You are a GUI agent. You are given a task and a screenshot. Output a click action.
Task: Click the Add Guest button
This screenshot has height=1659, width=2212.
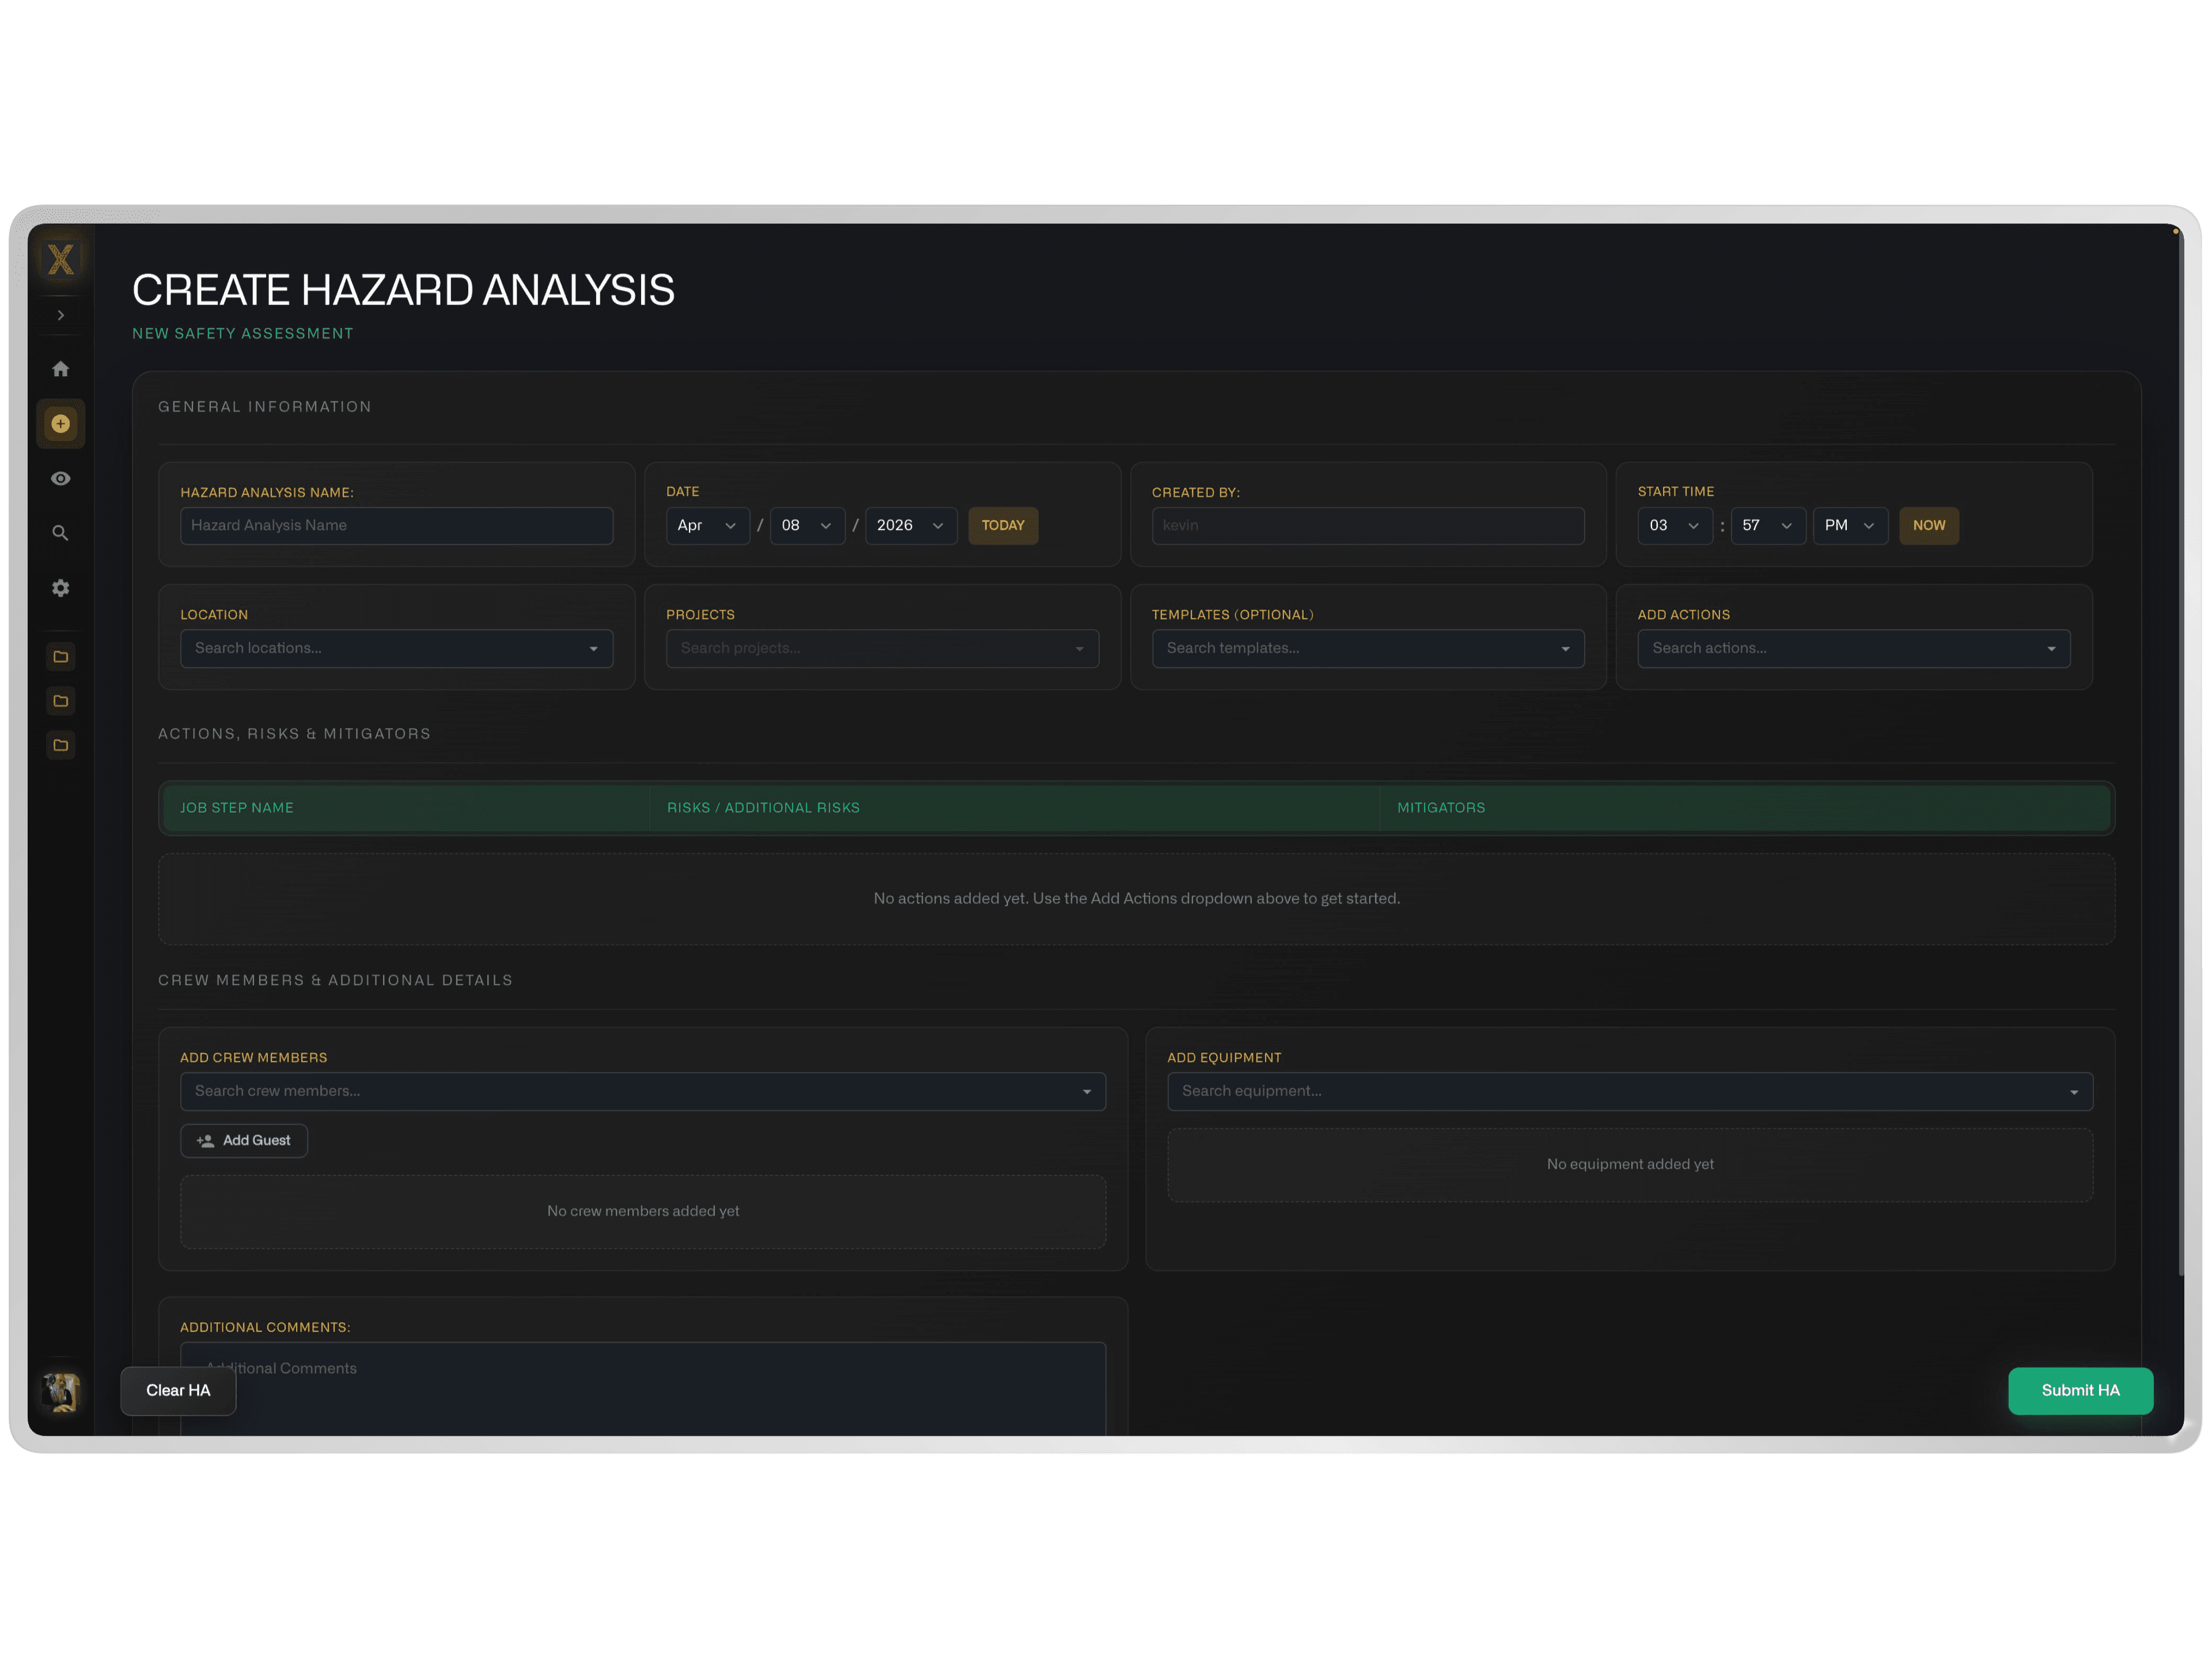[244, 1141]
